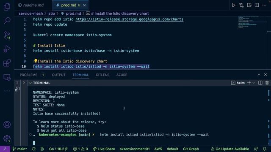Screen dimensions: 271x152
Task: Switch to the Azure panel tab
Action: click(x=122, y=75)
